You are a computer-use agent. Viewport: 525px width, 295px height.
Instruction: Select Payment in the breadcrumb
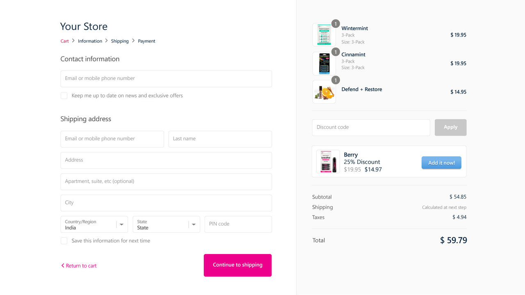coord(146,41)
